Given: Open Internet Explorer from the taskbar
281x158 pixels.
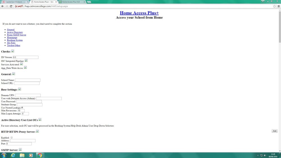Looking at the screenshot, I should pyautogui.click(x=13, y=155).
